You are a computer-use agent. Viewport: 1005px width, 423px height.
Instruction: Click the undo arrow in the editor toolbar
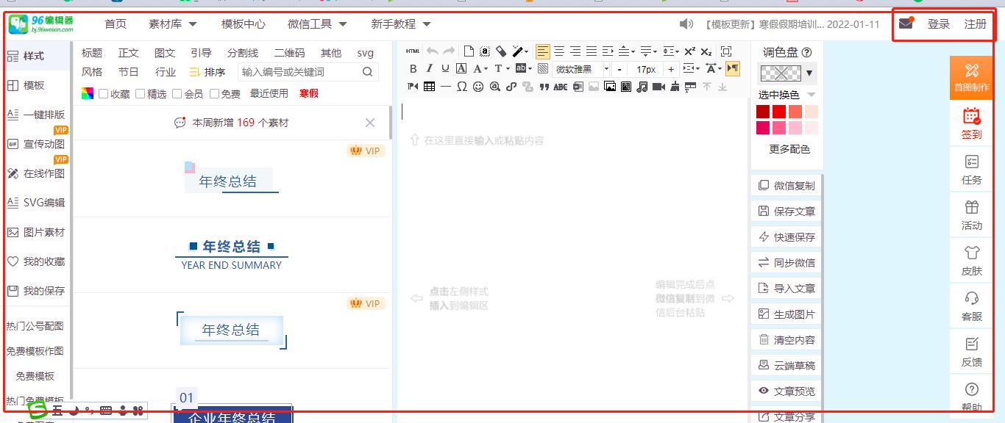pyautogui.click(x=432, y=51)
